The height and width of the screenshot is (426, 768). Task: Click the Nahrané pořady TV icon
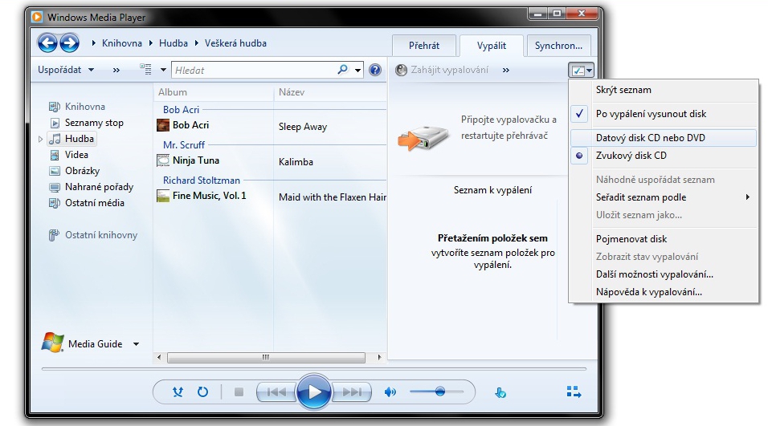55,187
